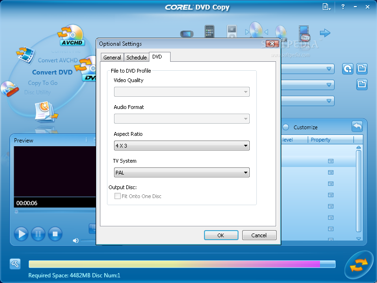Click the third property list icon

coord(331,183)
